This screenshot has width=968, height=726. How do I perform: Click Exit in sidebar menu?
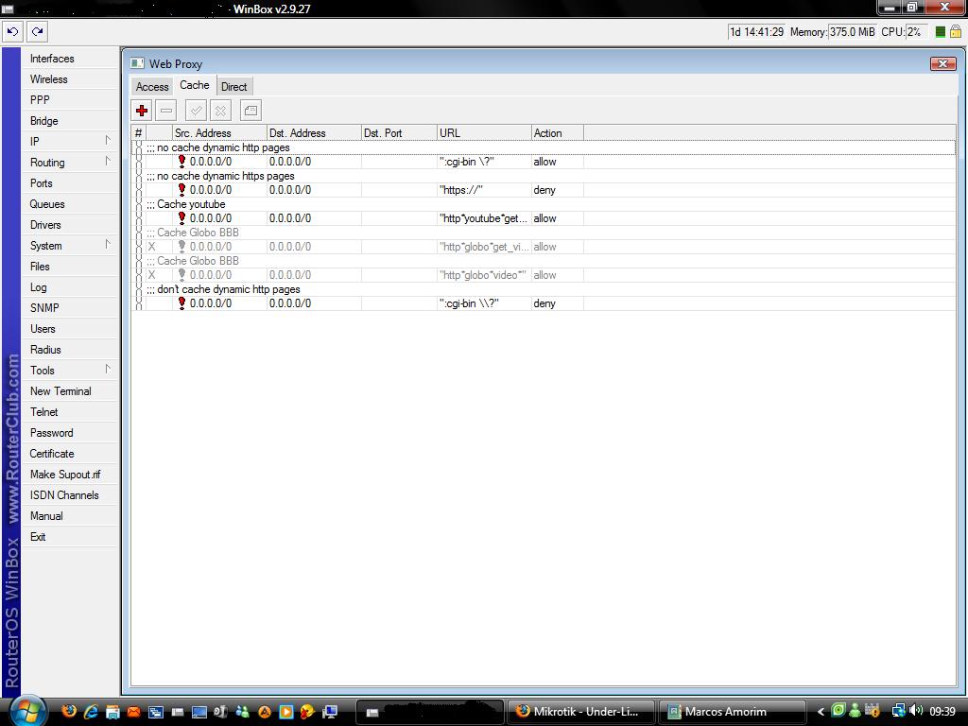(70, 537)
